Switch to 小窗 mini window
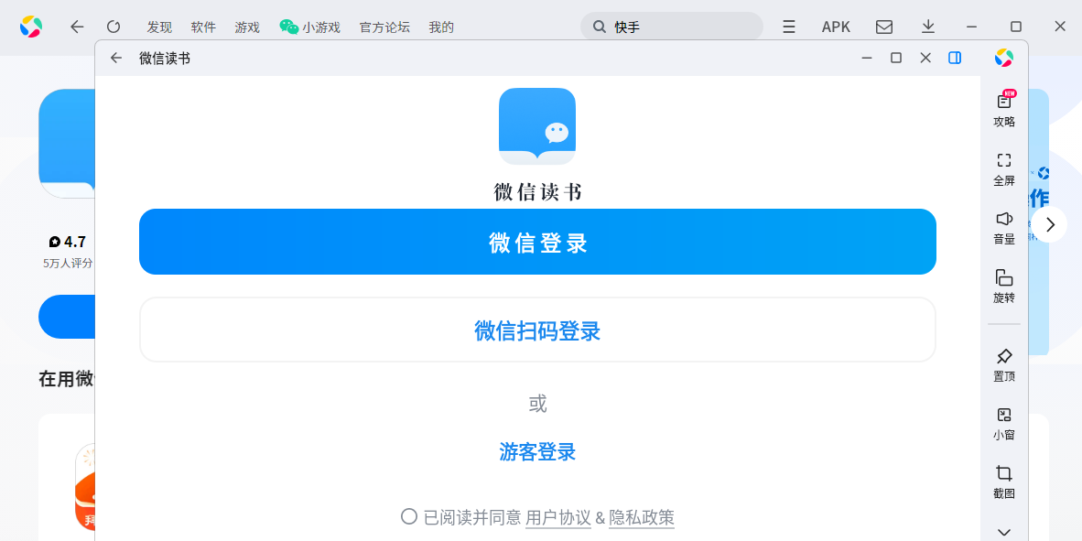The image size is (1082, 541). point(1004,425)
